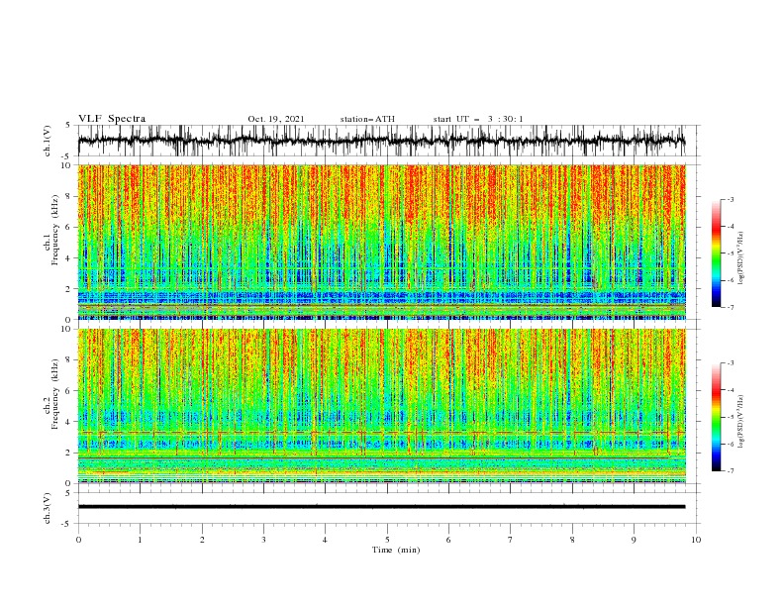Click the "6" tick on the time axis

(448, 540)
